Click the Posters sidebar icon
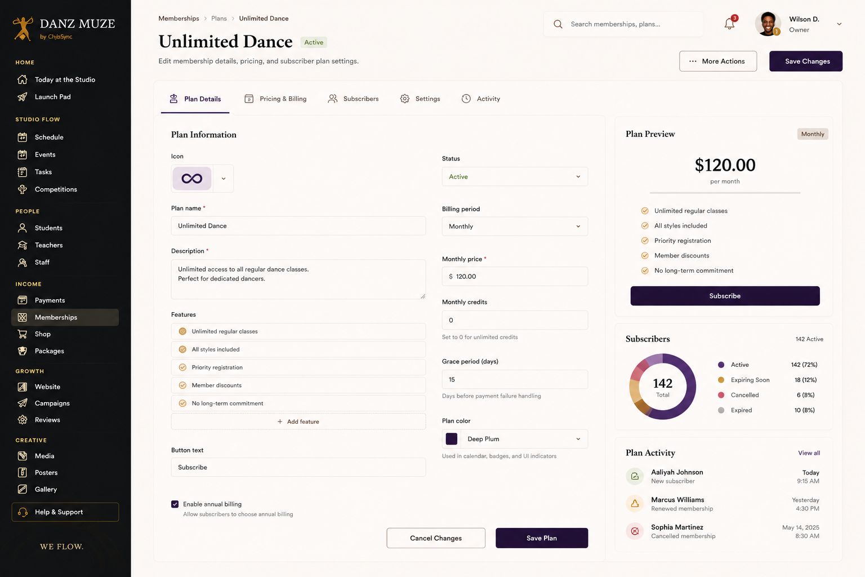Image resolution: width=865 pixels, height=577 pixels. click(x=23, y=473)
